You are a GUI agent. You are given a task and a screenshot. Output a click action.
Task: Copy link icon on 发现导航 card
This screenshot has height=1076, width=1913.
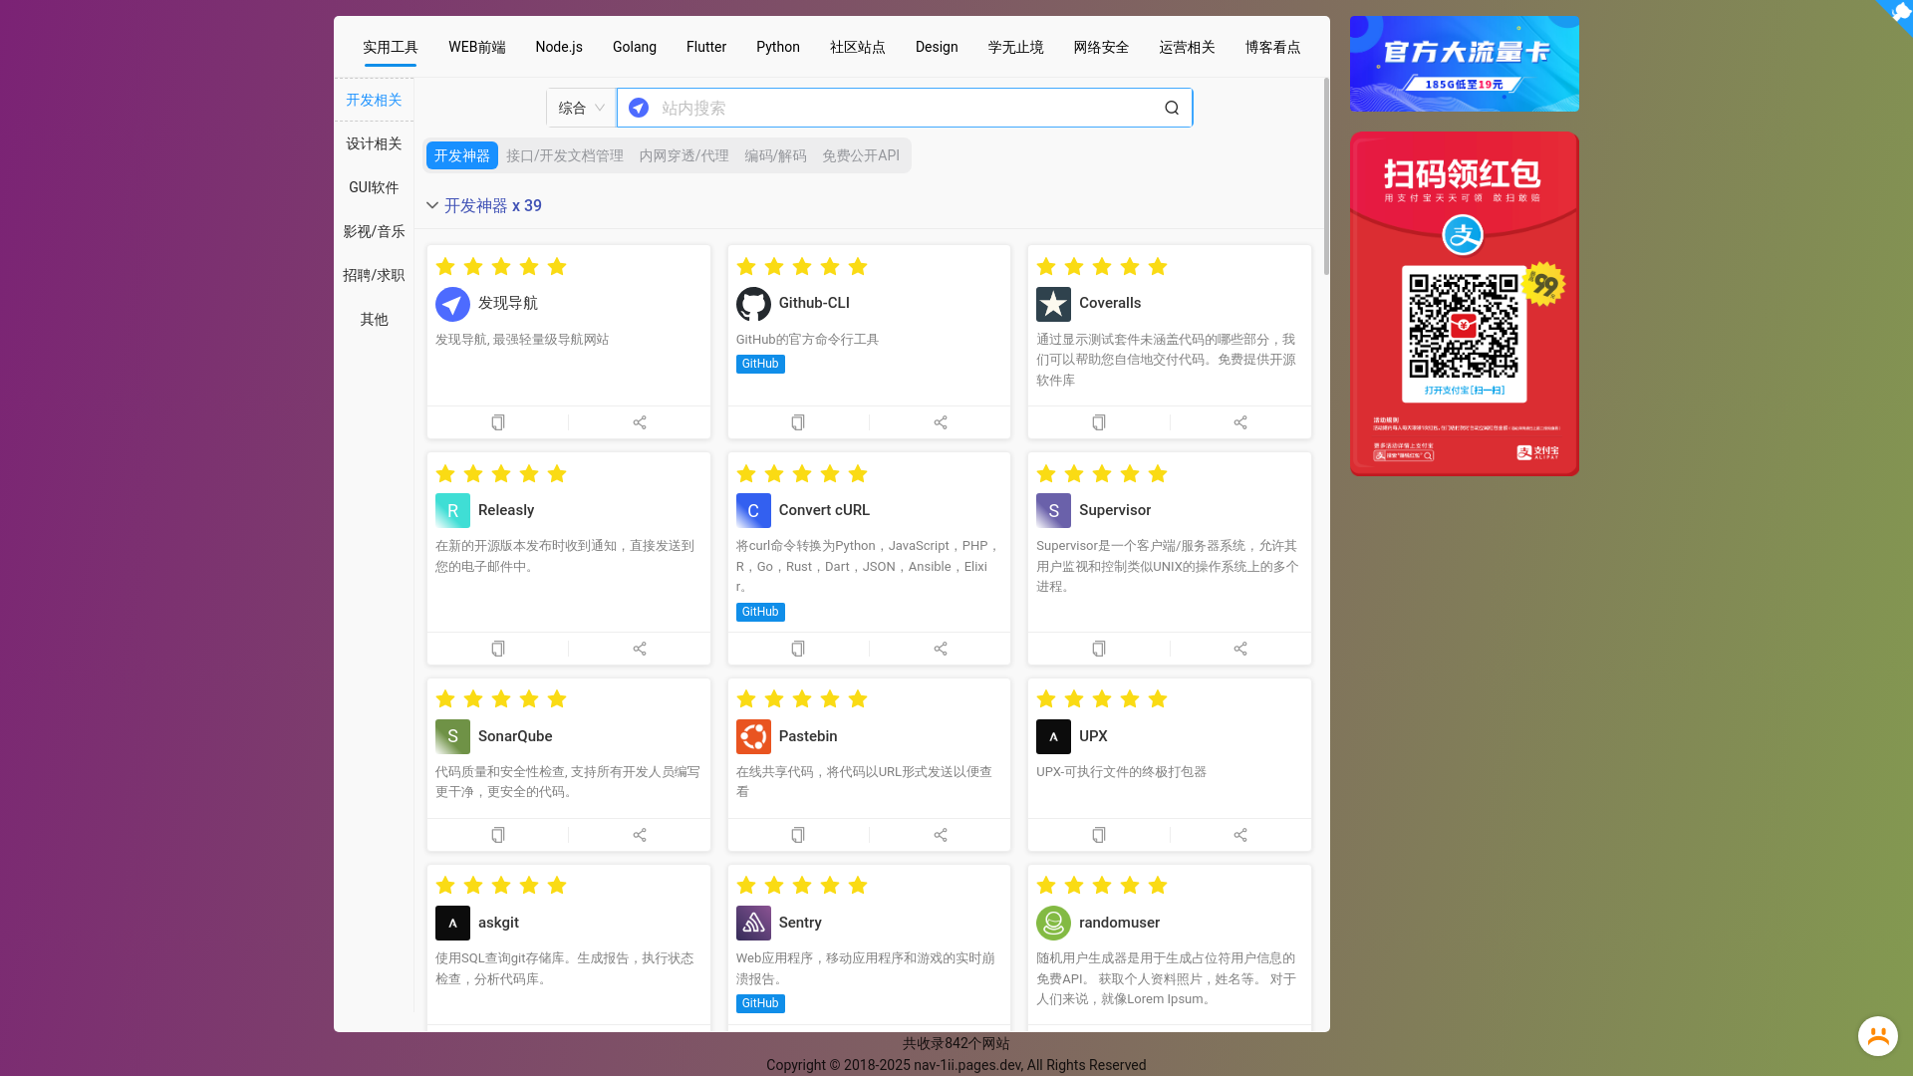point(498,422)
